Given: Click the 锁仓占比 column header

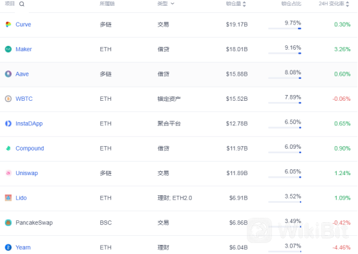Looking at the screenshot, I should tap(291, 4).
